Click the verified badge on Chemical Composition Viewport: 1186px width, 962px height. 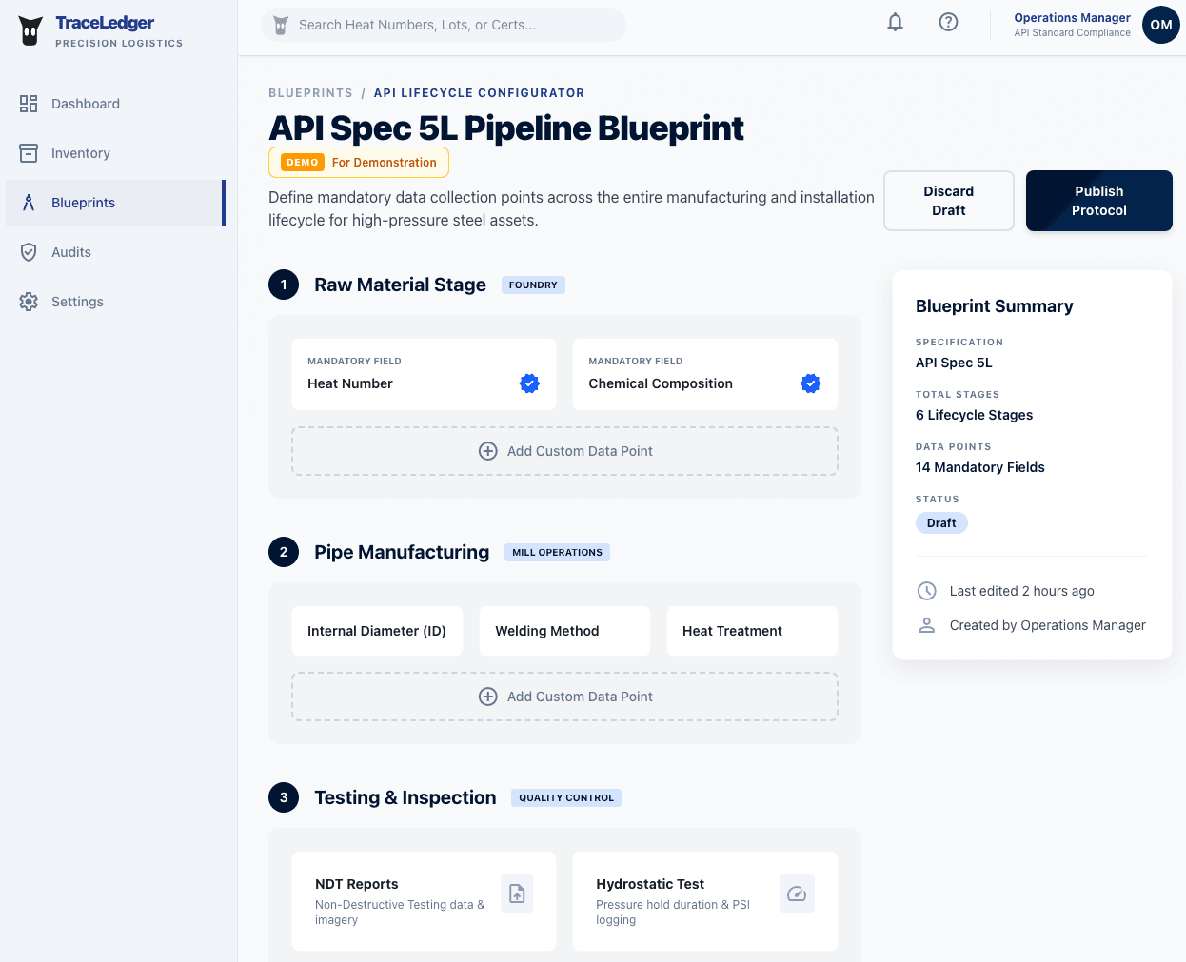coord(811,383)
